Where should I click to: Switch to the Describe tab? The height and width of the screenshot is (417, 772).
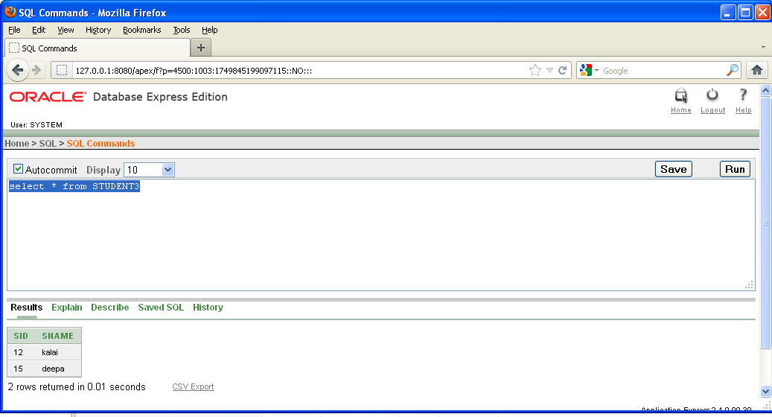click(x=109, y=308)
